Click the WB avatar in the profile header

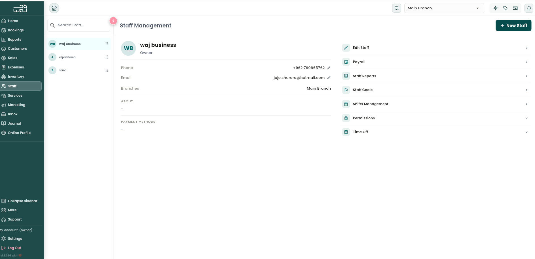tap(128, 48)
